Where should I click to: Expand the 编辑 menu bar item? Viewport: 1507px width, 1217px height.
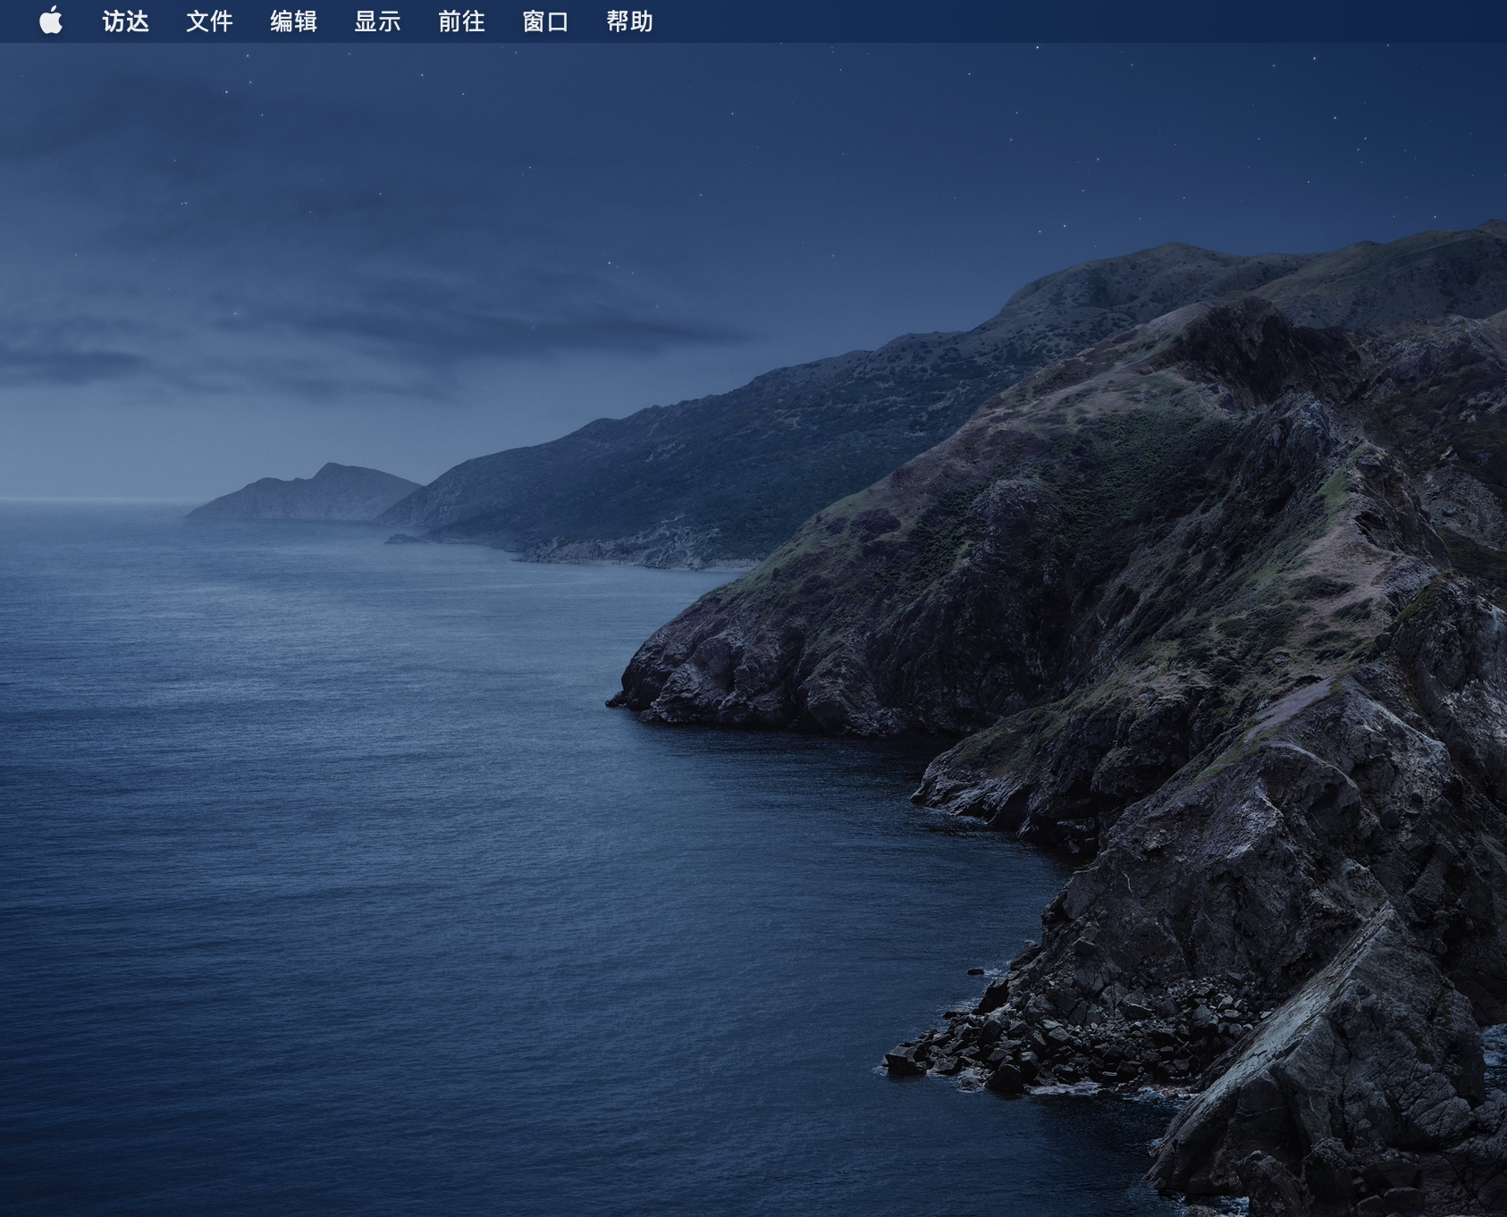293,21
